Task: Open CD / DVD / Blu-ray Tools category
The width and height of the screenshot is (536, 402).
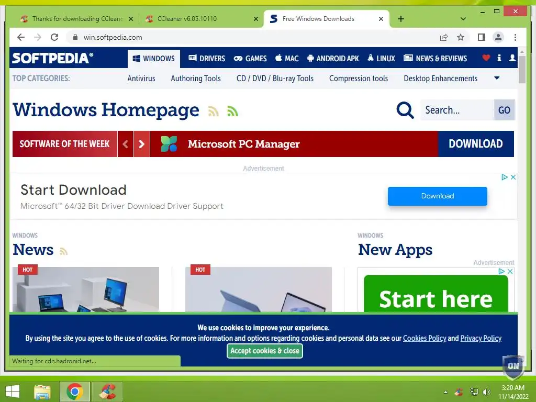Action: coord(275,79)
